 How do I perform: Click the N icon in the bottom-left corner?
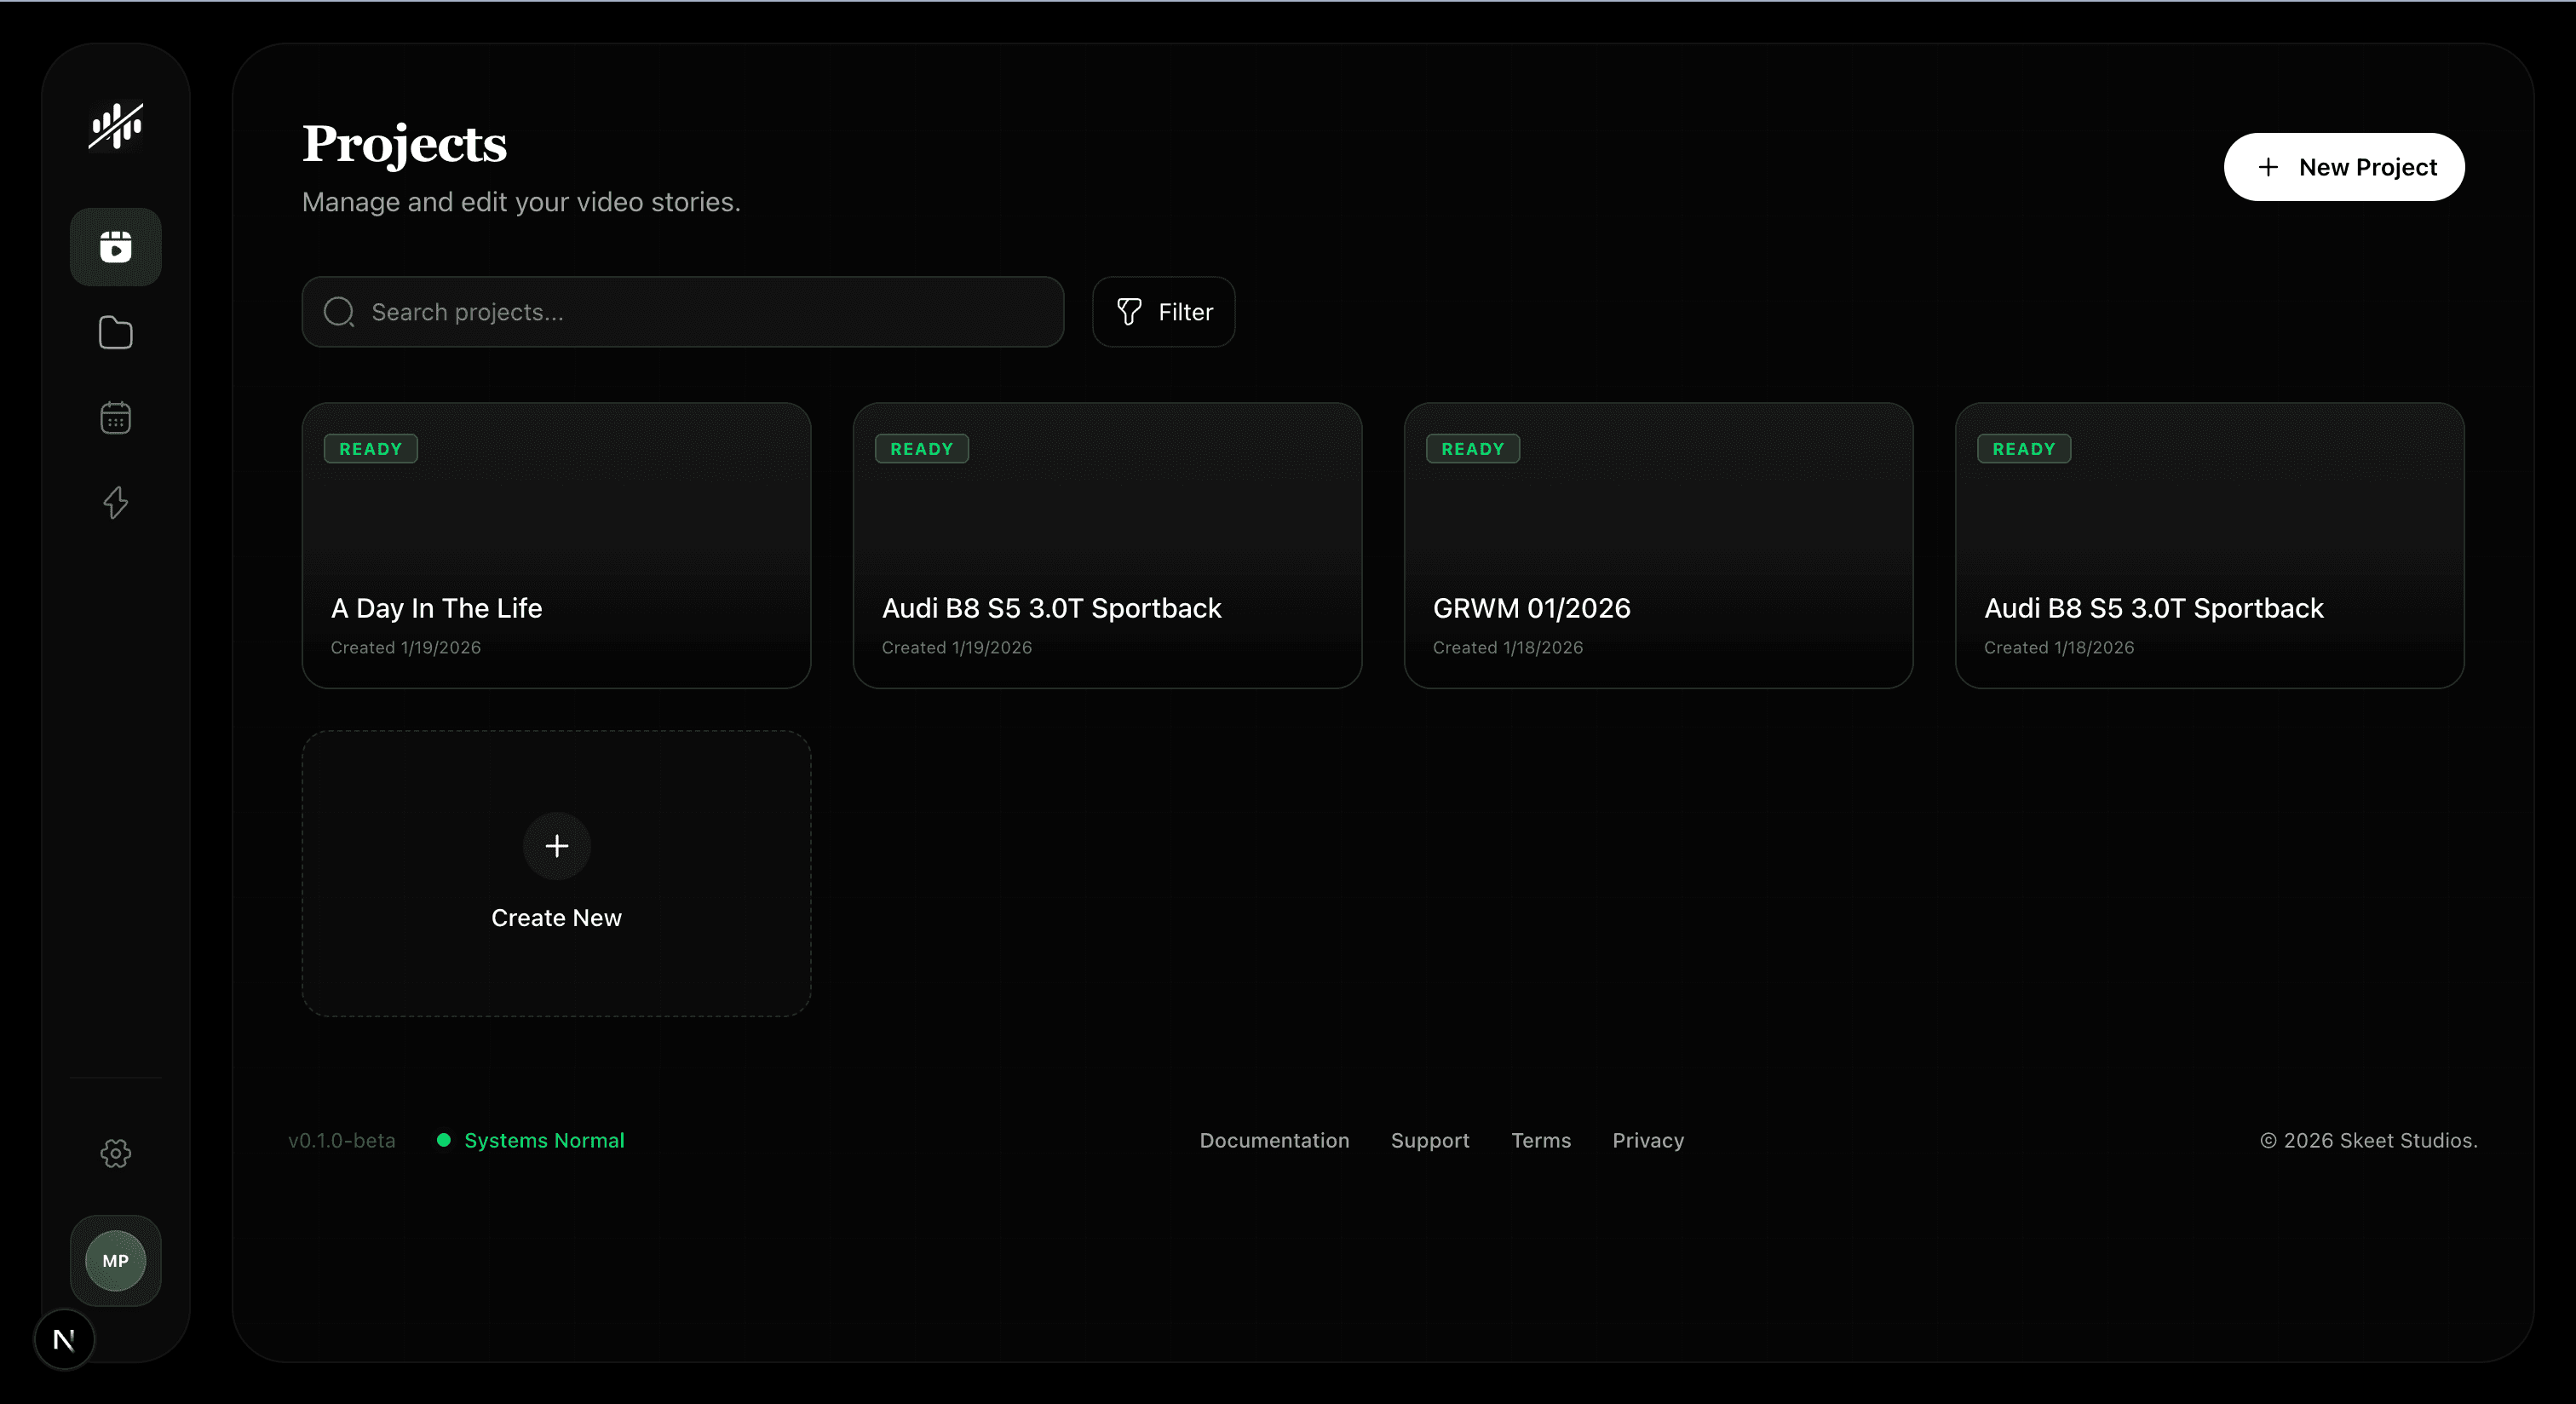click(x=63, y=1339)
